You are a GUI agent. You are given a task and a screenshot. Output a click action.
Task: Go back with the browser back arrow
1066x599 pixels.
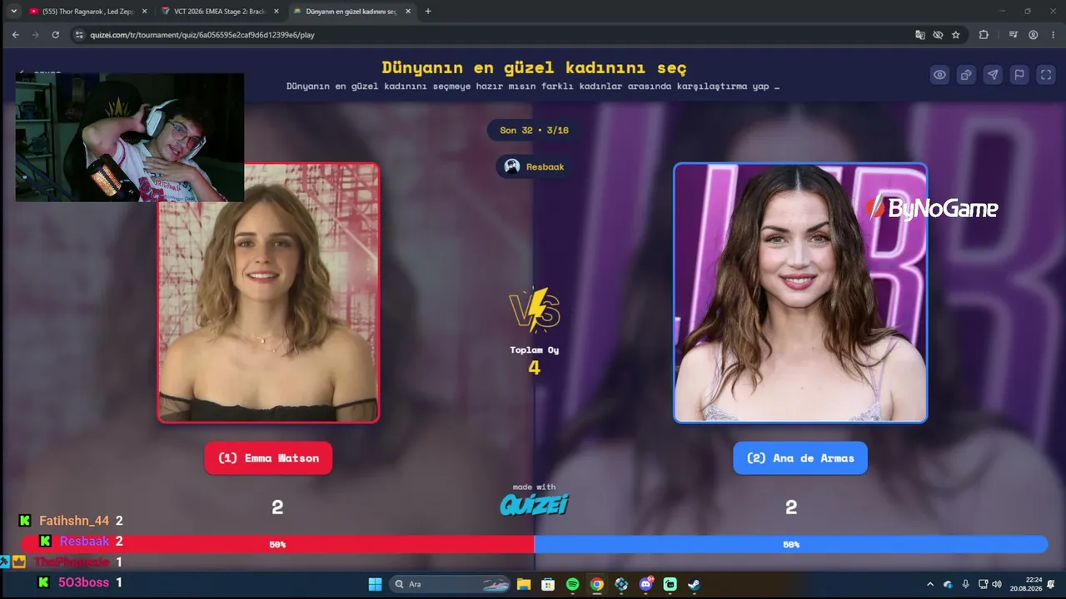pos(15,35)
